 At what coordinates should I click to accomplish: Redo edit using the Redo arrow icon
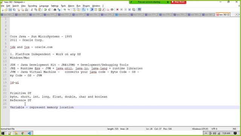coord(49,9)
